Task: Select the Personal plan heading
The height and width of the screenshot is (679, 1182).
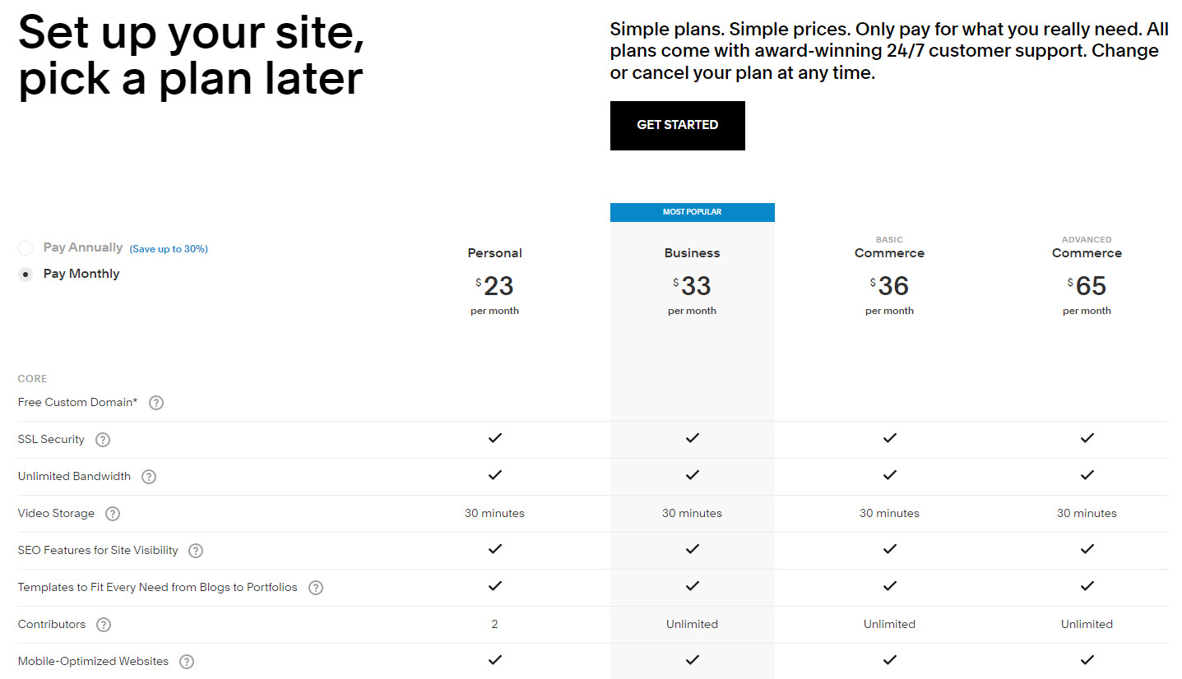Action: [494, 253]
